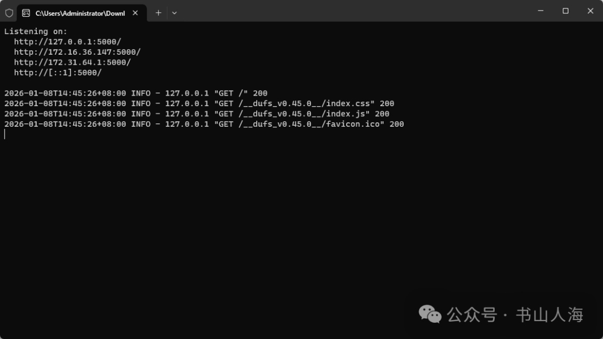Click the index.js request log entry
Viewport: 603px width, 339px height.
pos(197,114)
